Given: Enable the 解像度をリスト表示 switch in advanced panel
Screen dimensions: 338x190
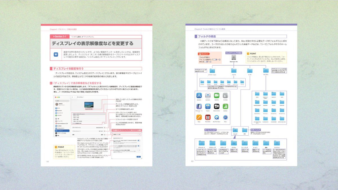Looking at the screenshot, I should [x=139, y=135].
